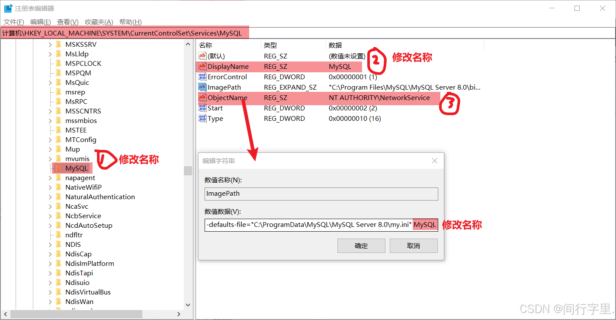This screenshot has height=320, width=616.
Task: Expand the mssmbios tree node
Action: (50, 120)
